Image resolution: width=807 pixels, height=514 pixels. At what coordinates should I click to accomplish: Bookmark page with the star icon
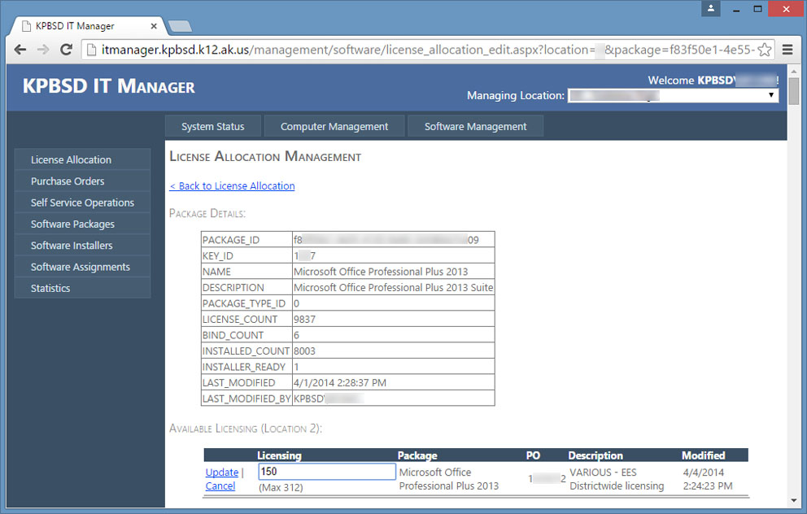765,50
